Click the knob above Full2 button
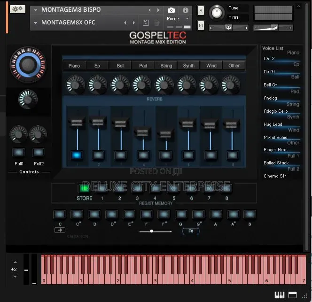This screenshot has width=312, height=302. tap(38, 134)
